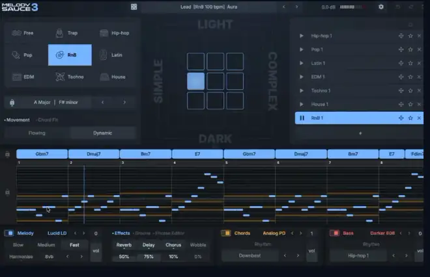Screen dimensions: 430x277
Task: Switch to next Melody instrument
Action: [x=83, y=233]
